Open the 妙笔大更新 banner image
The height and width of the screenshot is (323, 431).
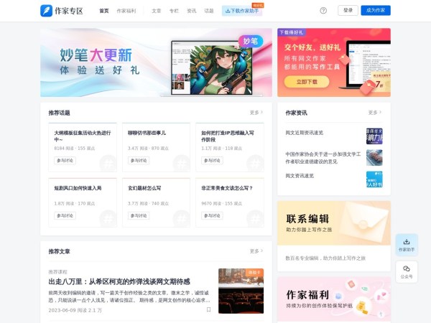[156, 62]
